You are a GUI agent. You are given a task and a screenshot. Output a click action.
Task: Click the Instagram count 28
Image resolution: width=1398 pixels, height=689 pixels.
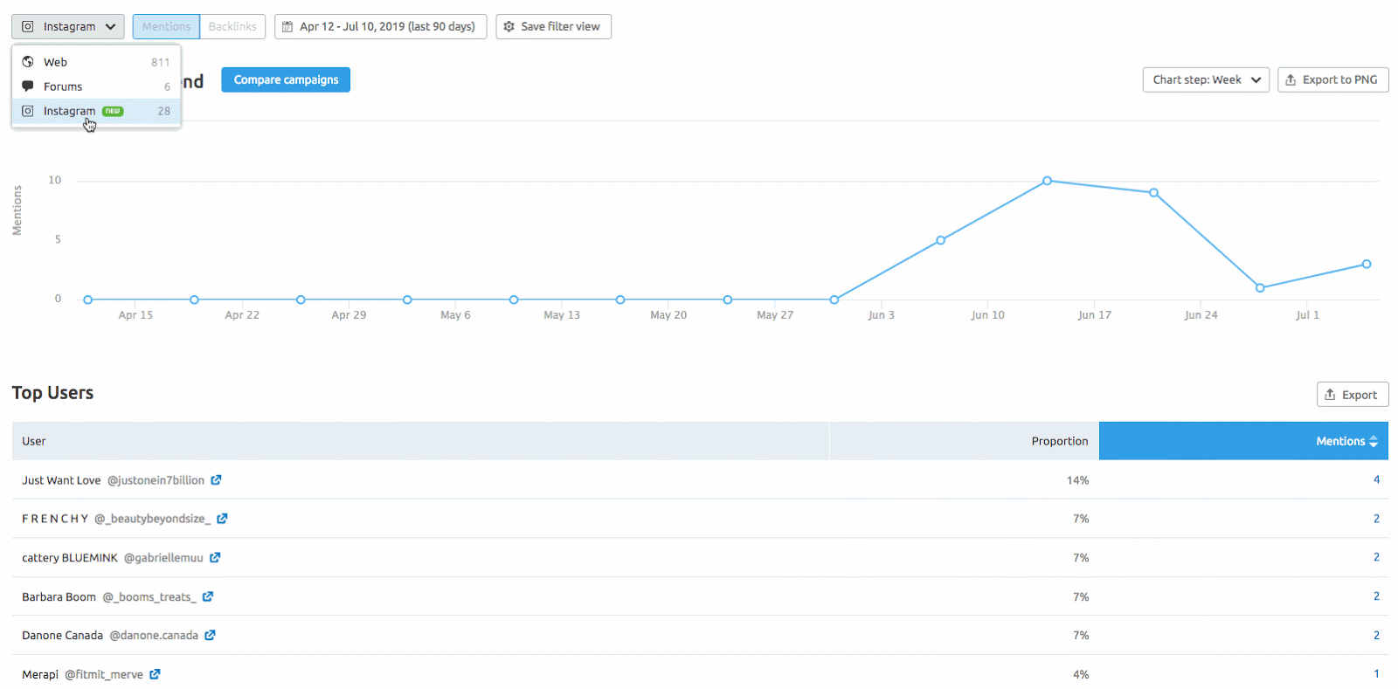pos(163,111)
